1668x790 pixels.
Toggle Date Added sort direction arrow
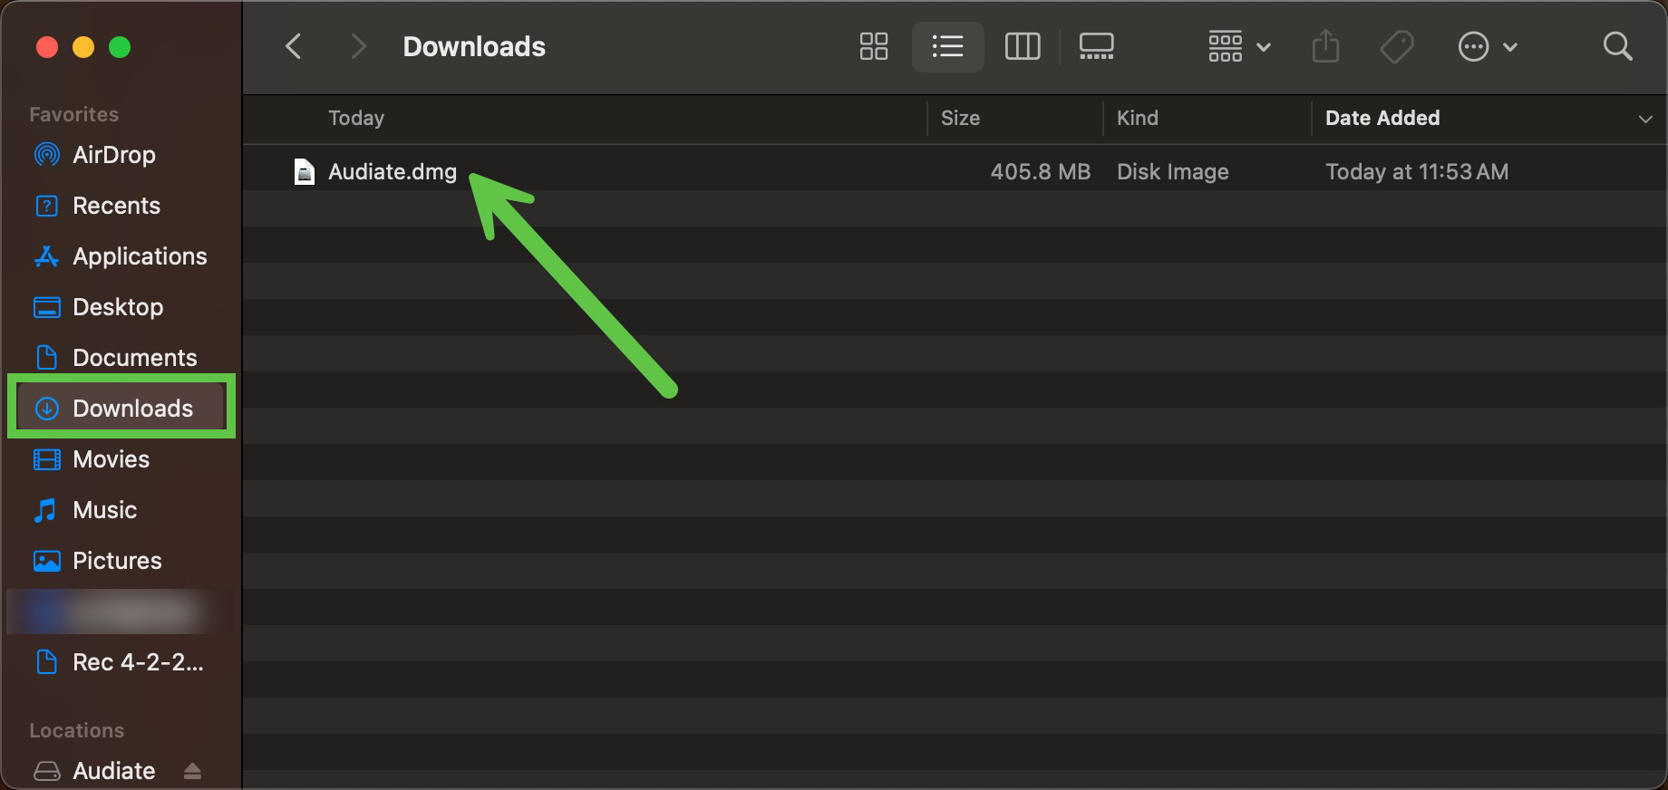[x=1644, y=119]
